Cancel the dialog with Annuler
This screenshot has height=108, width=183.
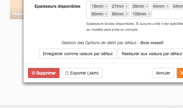click(163, 73)
